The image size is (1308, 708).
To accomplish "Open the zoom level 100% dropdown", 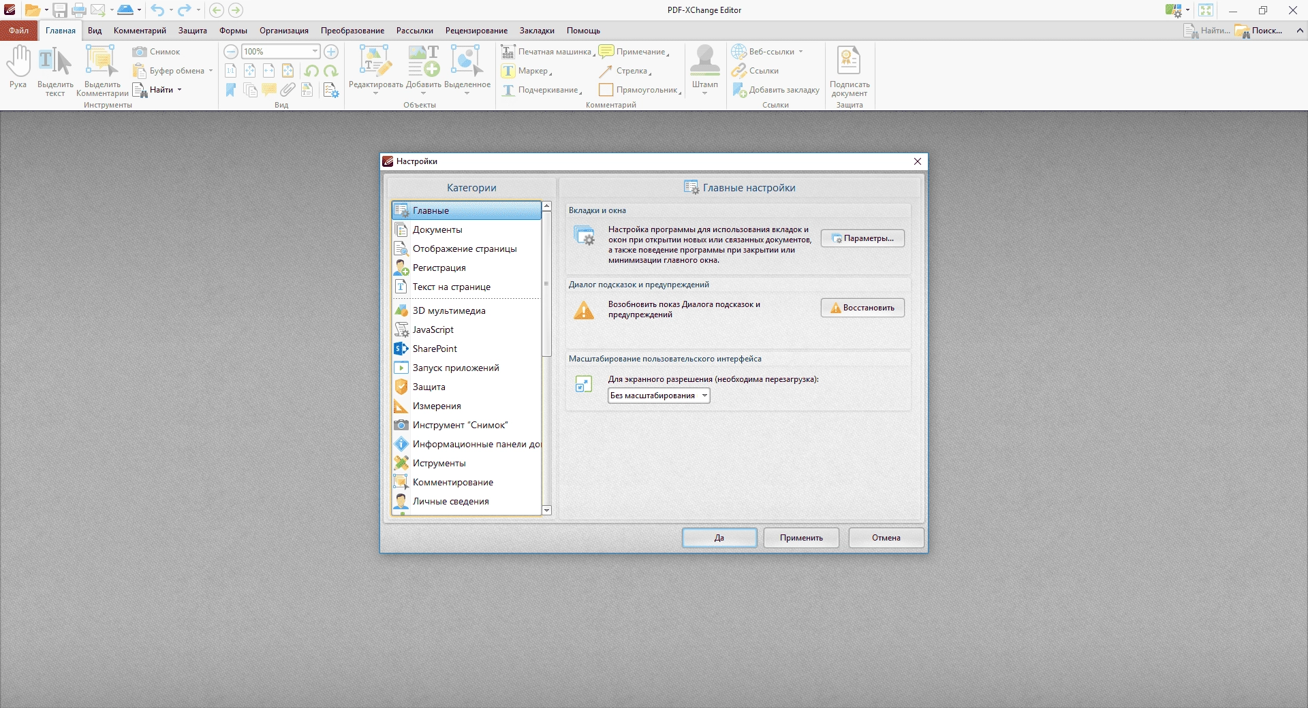I will click(315, 52).
